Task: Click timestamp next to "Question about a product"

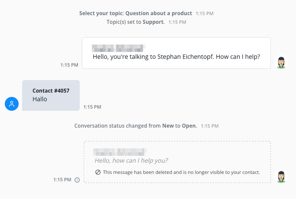Action: 205,13
